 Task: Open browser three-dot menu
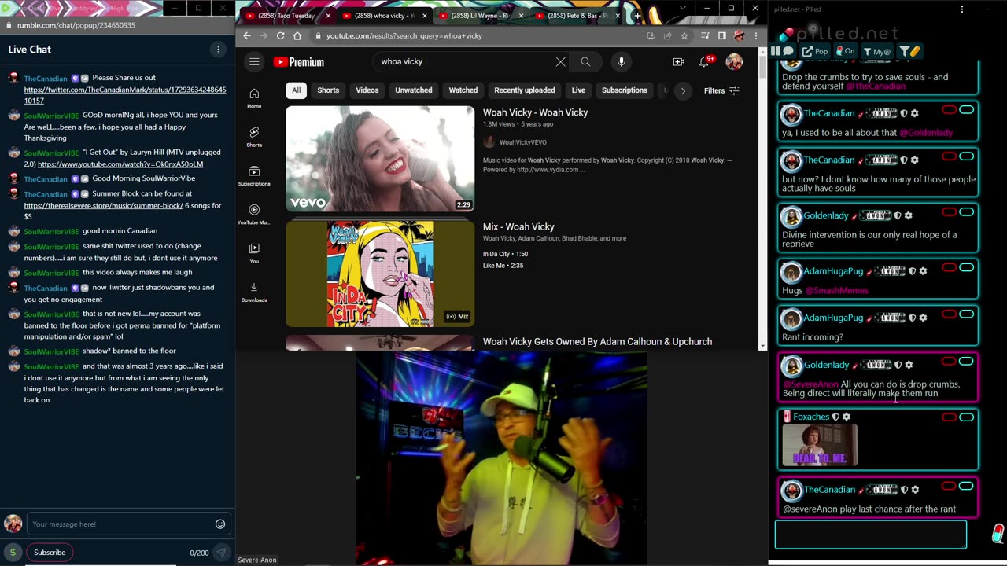pos(755,35)
